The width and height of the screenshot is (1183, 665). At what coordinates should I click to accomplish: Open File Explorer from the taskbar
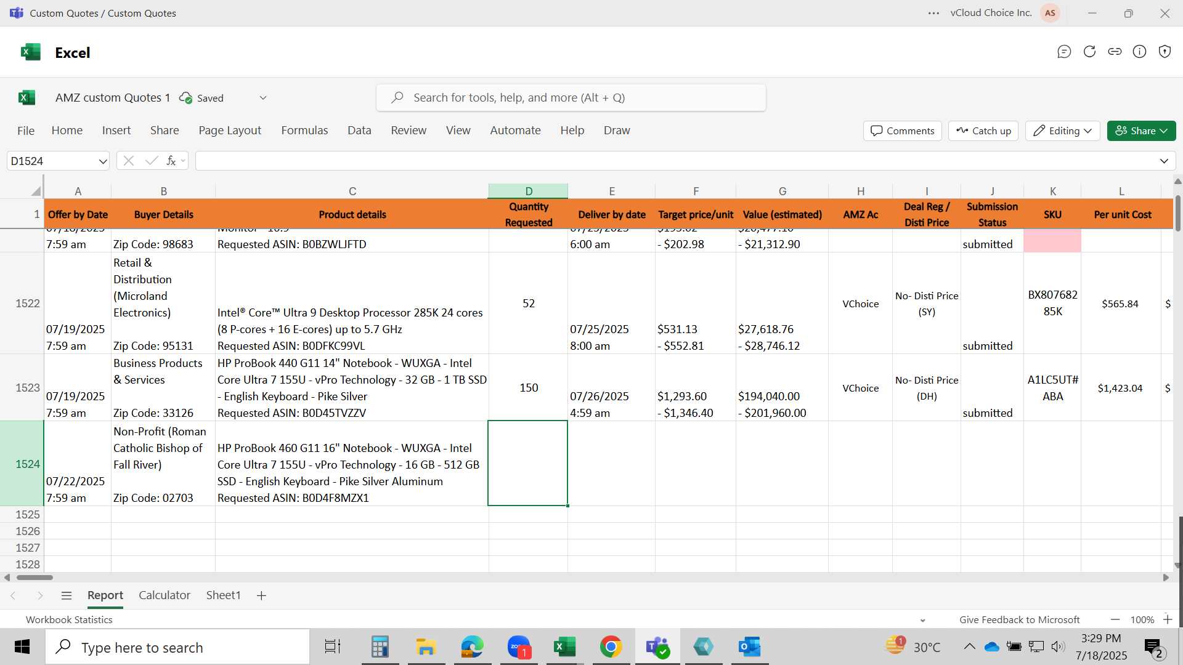pos(426,647)
